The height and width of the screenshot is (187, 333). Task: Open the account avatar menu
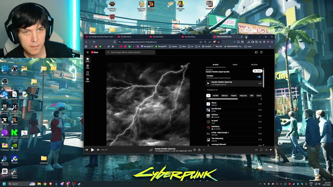click(261, 52)
